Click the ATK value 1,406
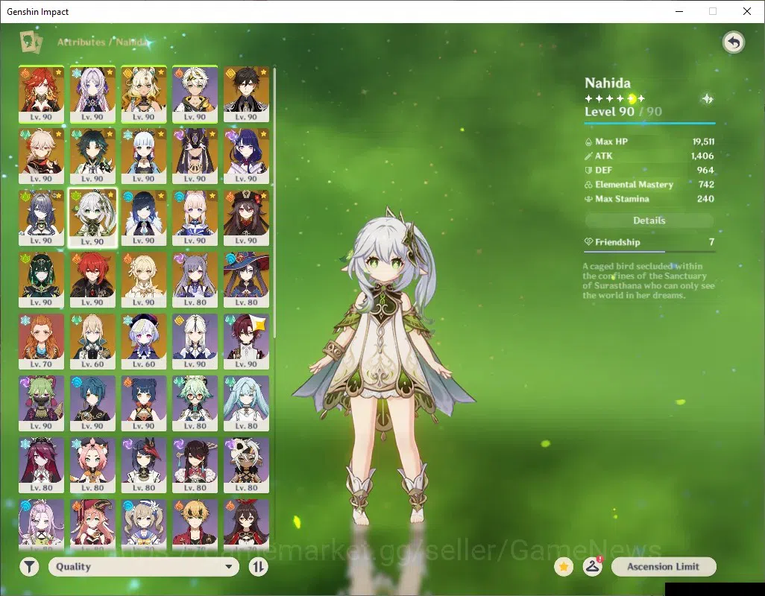Image resolution: width=765 pixels, height=596 pixels. click(702, 156)
